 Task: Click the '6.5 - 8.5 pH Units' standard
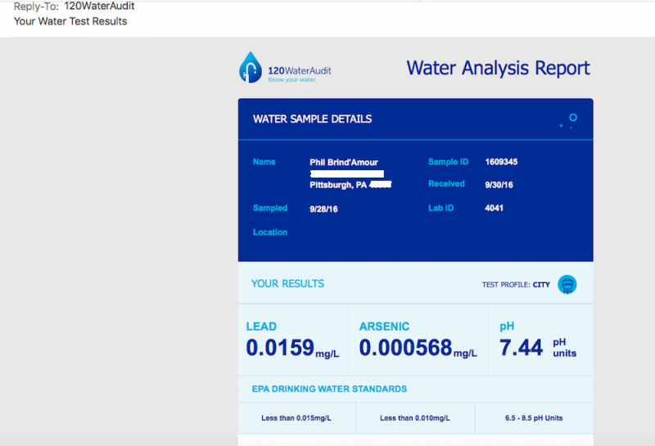(x=534, y=418)
